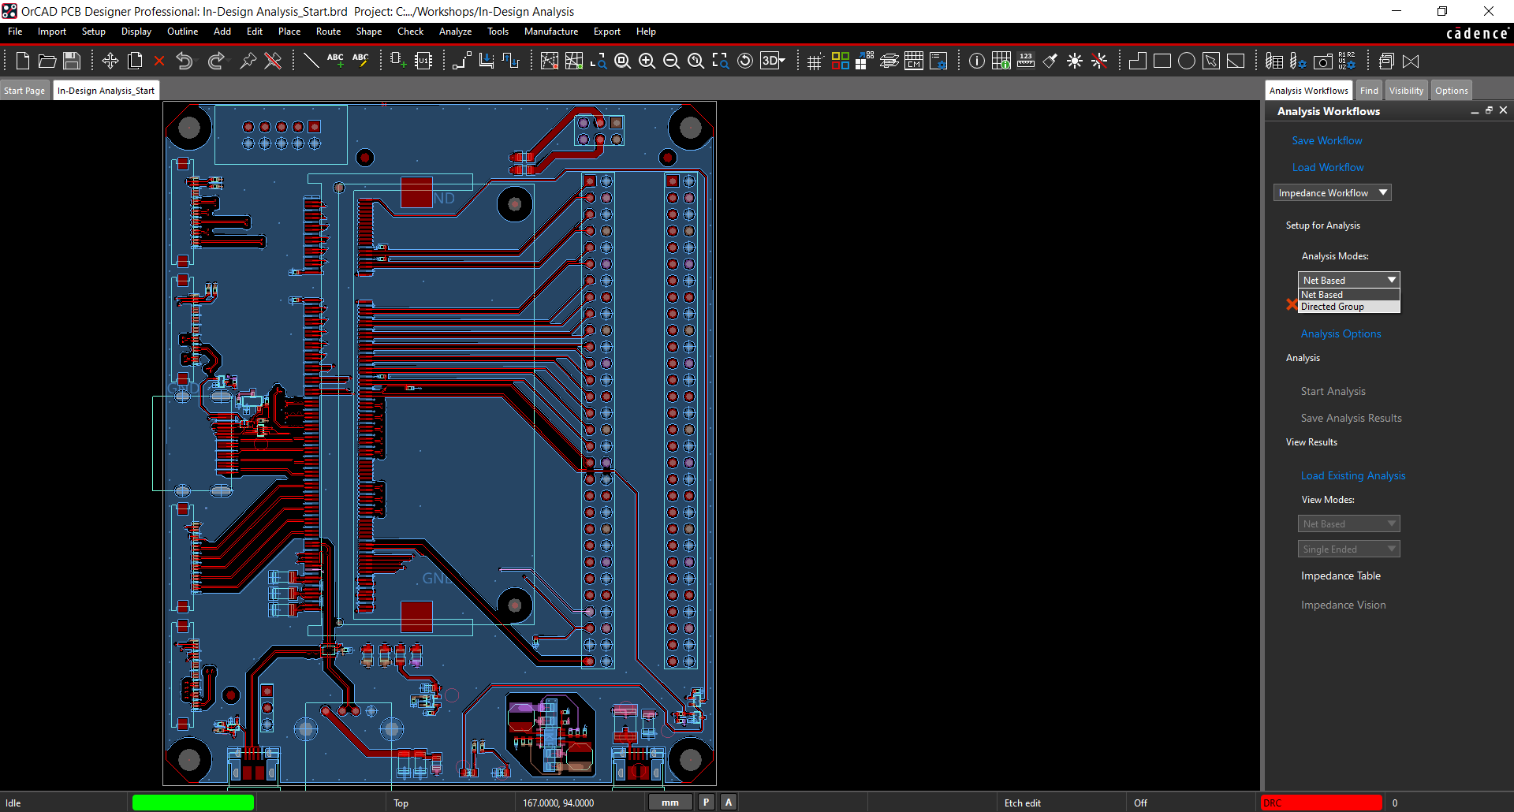Click the Place Component icon
This screenshot has height=812, width=1514.
[x=397, y=61]
